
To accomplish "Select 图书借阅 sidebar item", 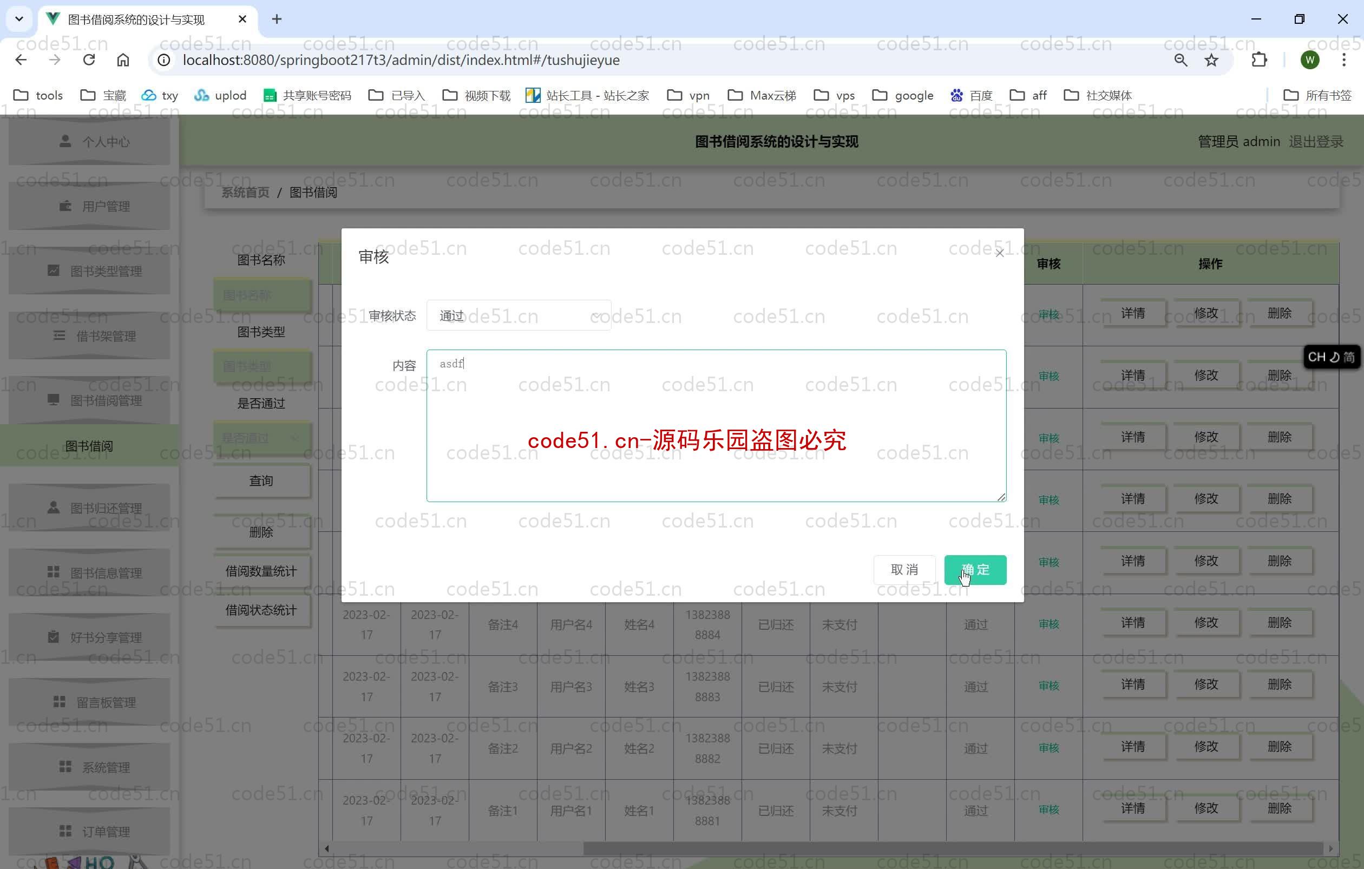I will click(x=89, y=446).
